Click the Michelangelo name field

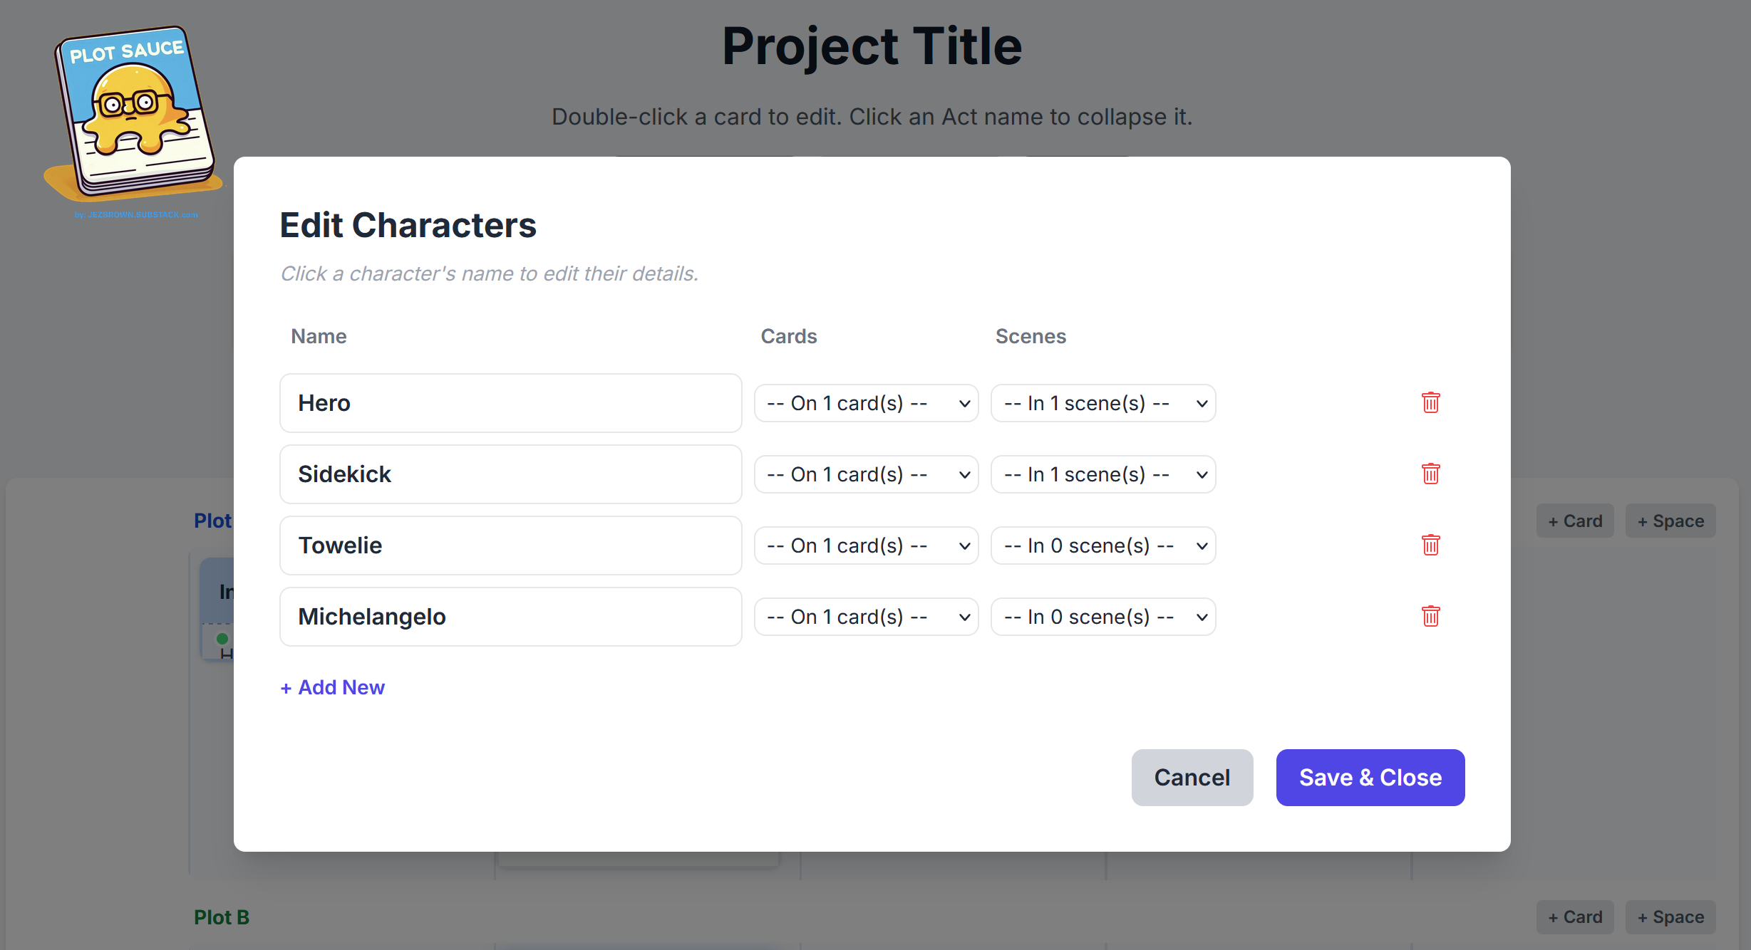point(510,617)
